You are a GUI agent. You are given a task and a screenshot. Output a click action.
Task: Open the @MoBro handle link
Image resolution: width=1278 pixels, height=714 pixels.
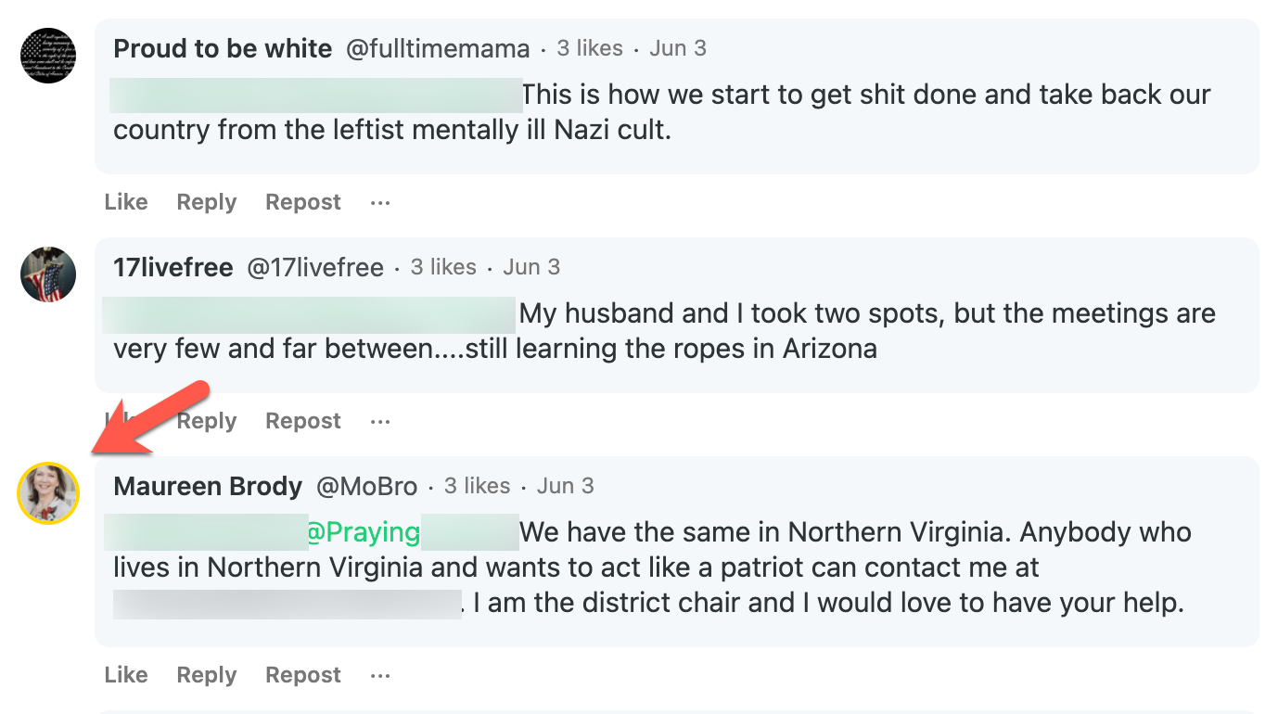pyautogui.click(x=367, y=486)
